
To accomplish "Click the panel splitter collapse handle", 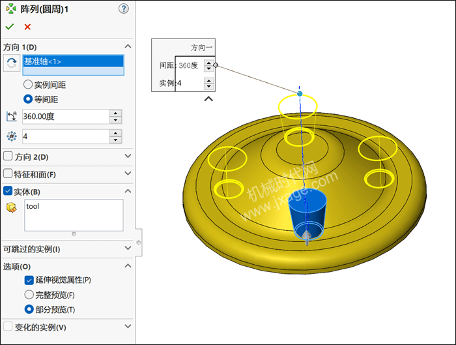I will click(x=138, y=243).
